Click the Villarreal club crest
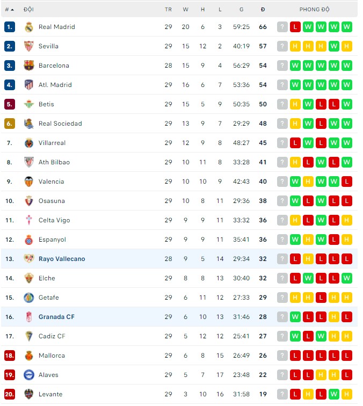 (29, 143)
